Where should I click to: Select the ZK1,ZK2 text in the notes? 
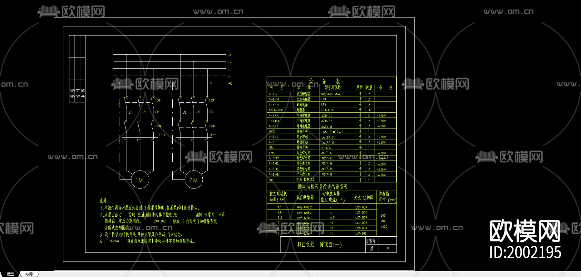point(160,221)
